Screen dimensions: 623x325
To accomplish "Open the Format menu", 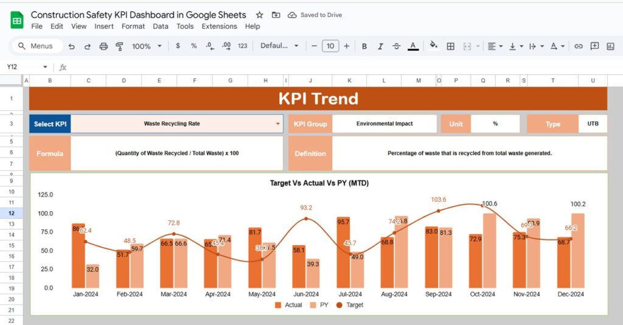I will click(x=133, y=26).
